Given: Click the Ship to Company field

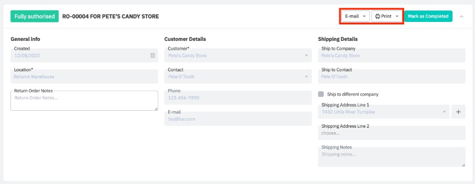Looking at the screenshot, I should [x=392, y=55].
